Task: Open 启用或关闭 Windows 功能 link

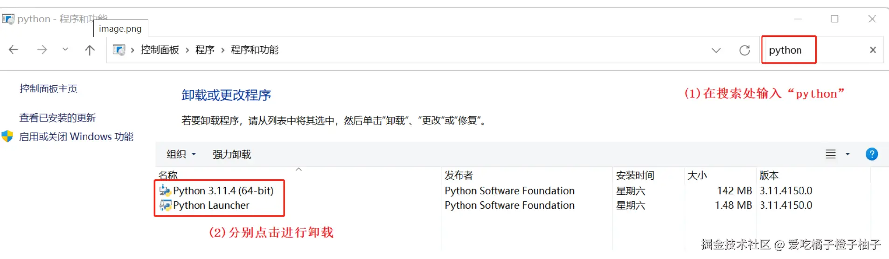Action: [76, 136]
